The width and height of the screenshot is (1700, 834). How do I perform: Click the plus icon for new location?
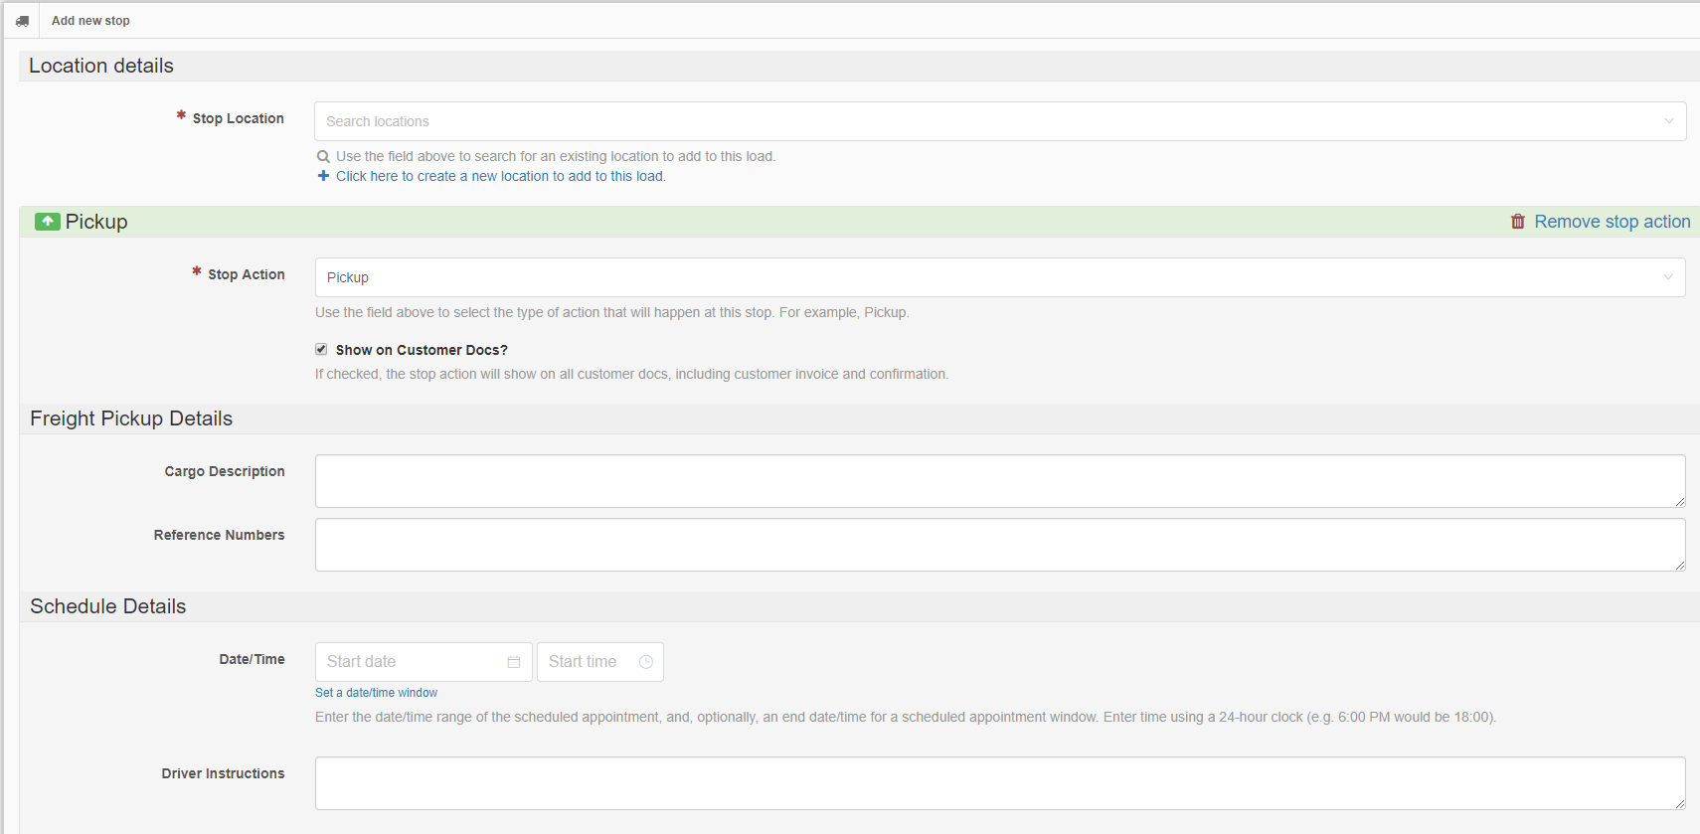coord(323,176)
